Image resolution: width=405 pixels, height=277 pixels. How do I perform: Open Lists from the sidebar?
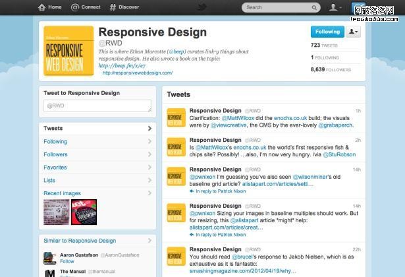(x=49, y=180)
